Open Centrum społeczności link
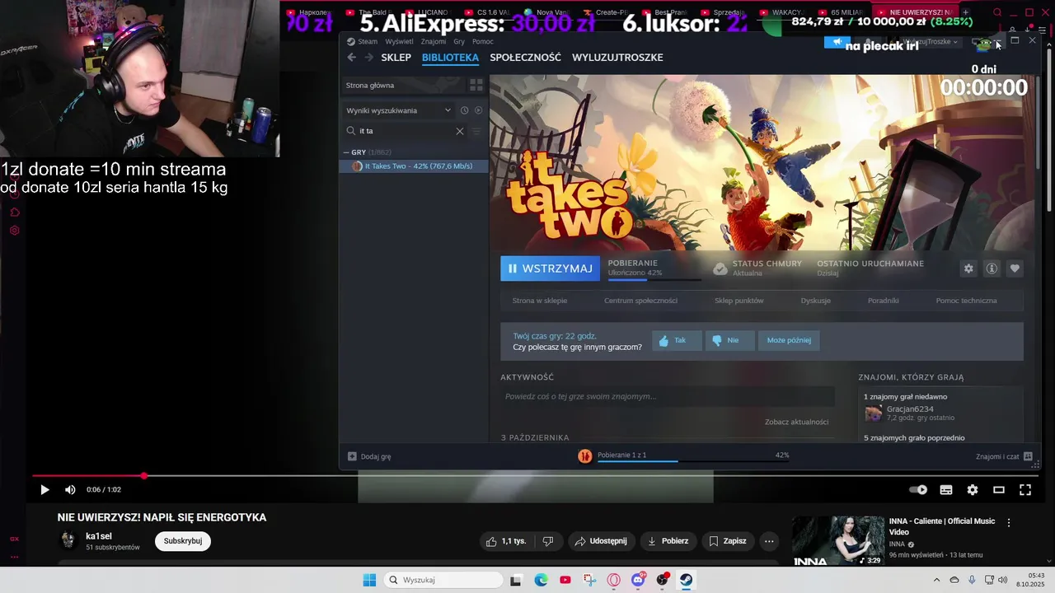 click(x=640, y=301)
